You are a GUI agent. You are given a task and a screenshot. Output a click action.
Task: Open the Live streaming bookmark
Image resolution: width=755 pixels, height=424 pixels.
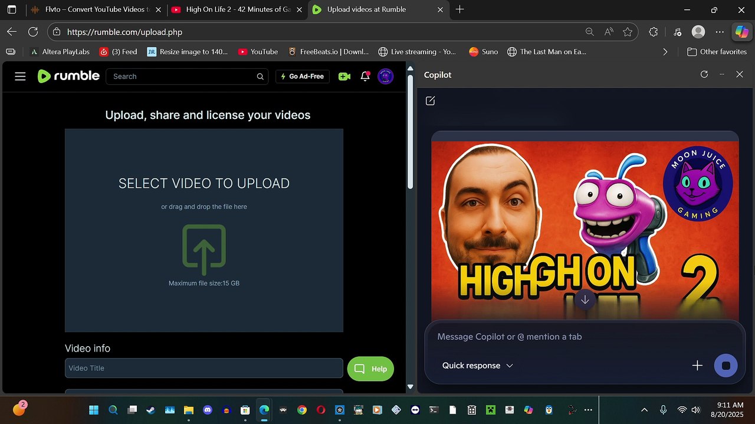(418, 52)
